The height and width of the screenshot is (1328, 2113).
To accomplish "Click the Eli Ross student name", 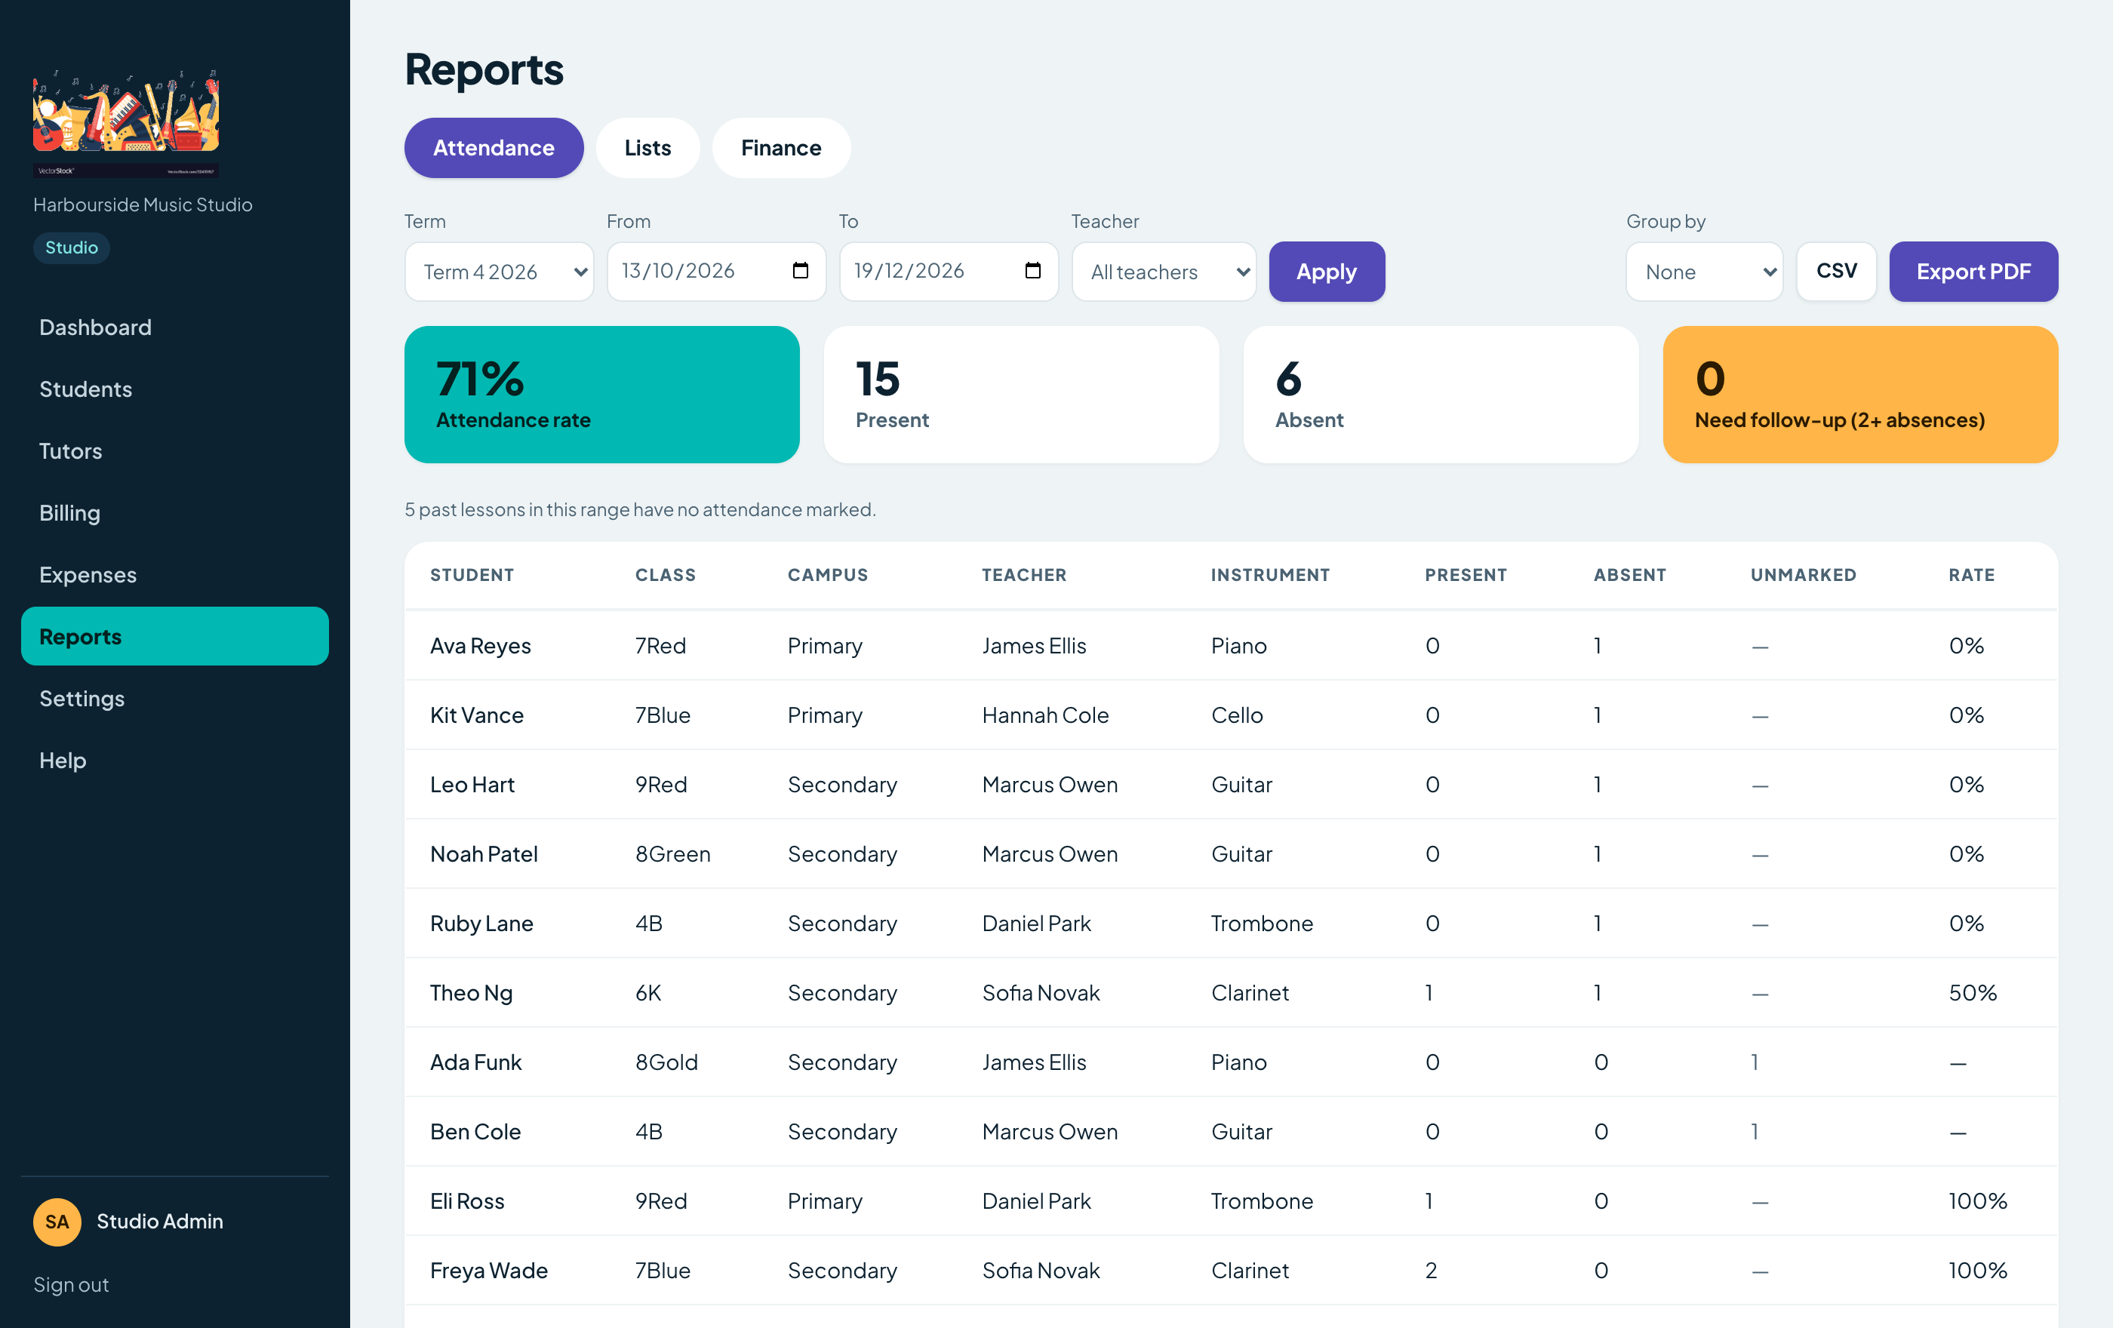I will pyautogui.click(x=467, y=1202).
